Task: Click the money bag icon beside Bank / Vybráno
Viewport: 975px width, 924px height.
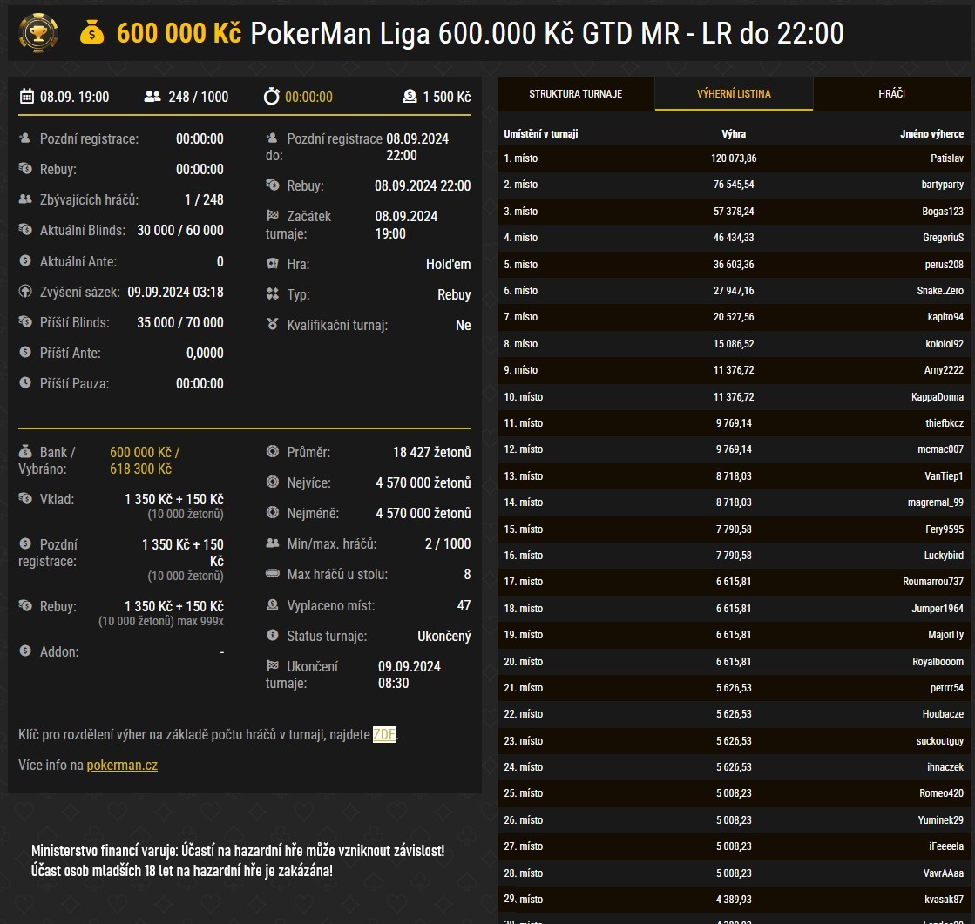Action: click(25, 451)
